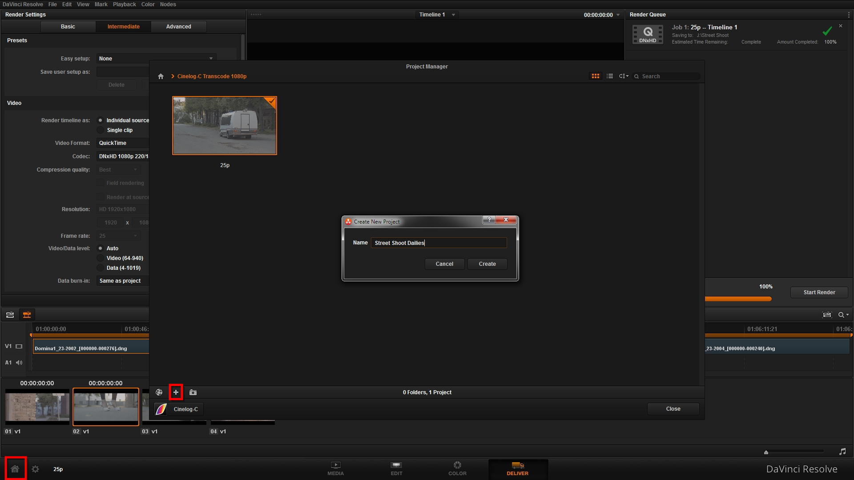Viewport: 854px width, 480px height.
Task: Add a new project with plus icon
Action: 176,392
